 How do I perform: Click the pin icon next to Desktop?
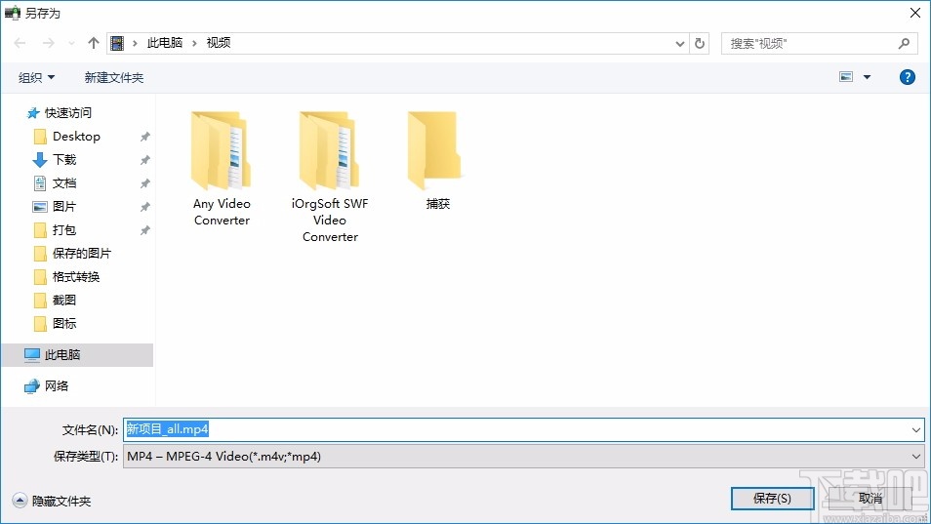tap(144, 137)
